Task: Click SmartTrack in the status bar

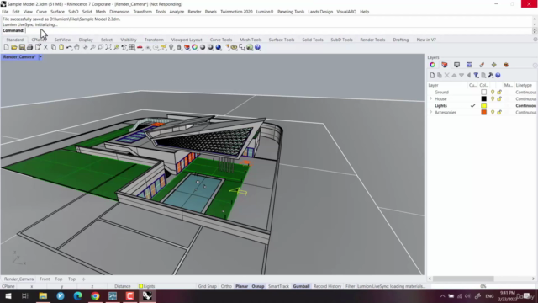Action: click(x=278, y=286)
